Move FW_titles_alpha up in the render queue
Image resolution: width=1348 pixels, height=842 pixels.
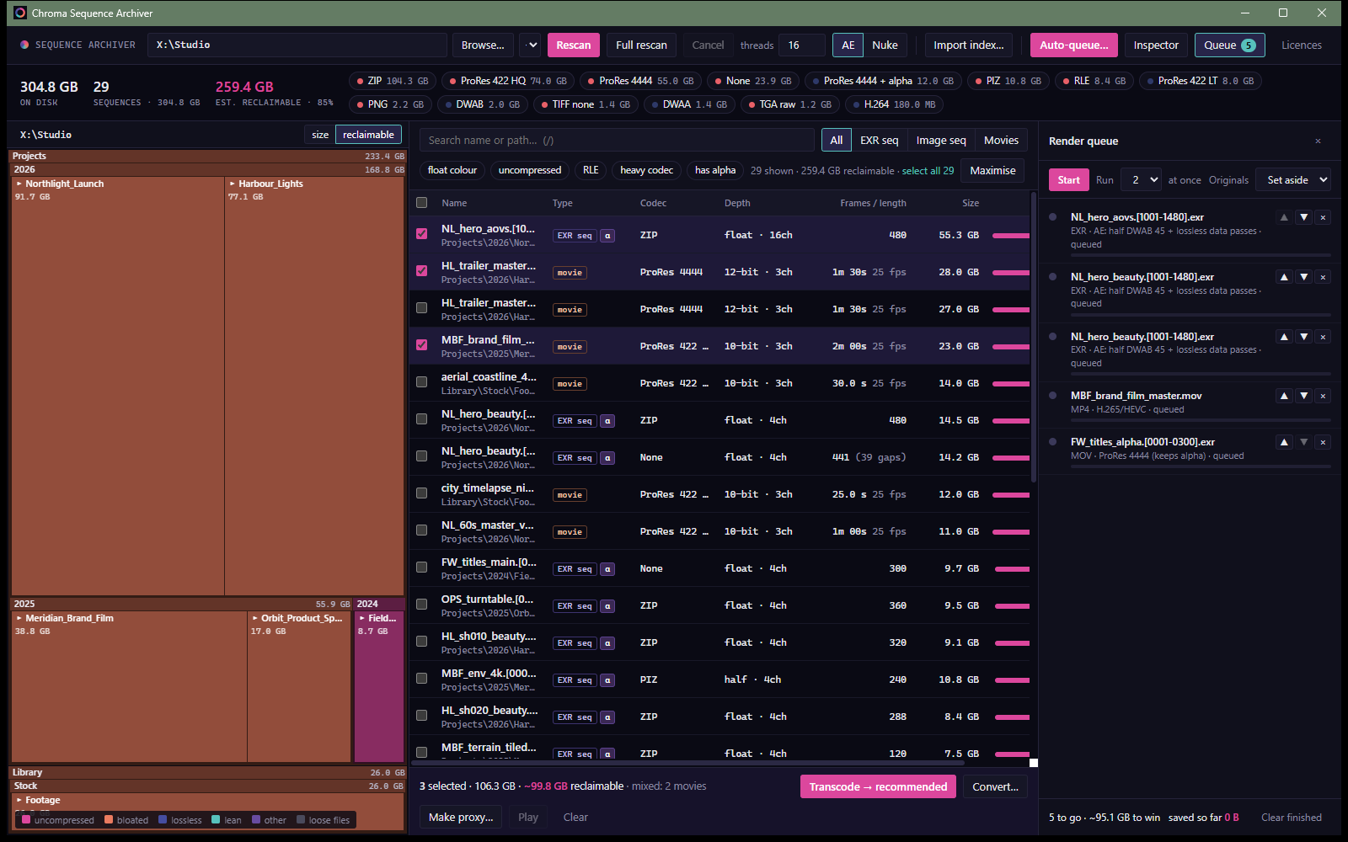[1284, 442]
